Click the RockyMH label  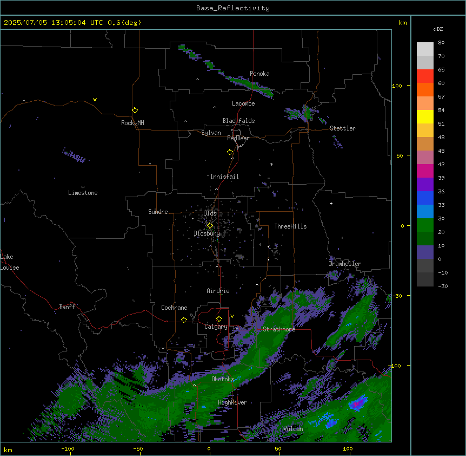[x=132, y=123]
